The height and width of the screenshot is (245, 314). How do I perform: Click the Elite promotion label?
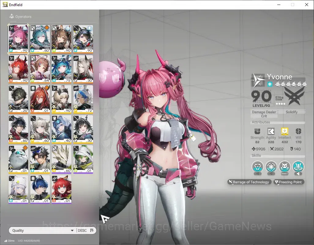click(x=279, y=98)
